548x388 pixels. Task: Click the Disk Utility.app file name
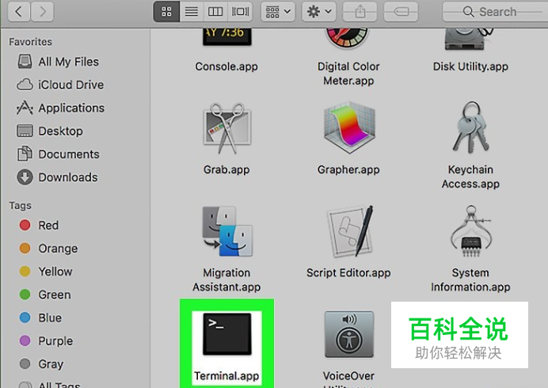coord(470,67)
